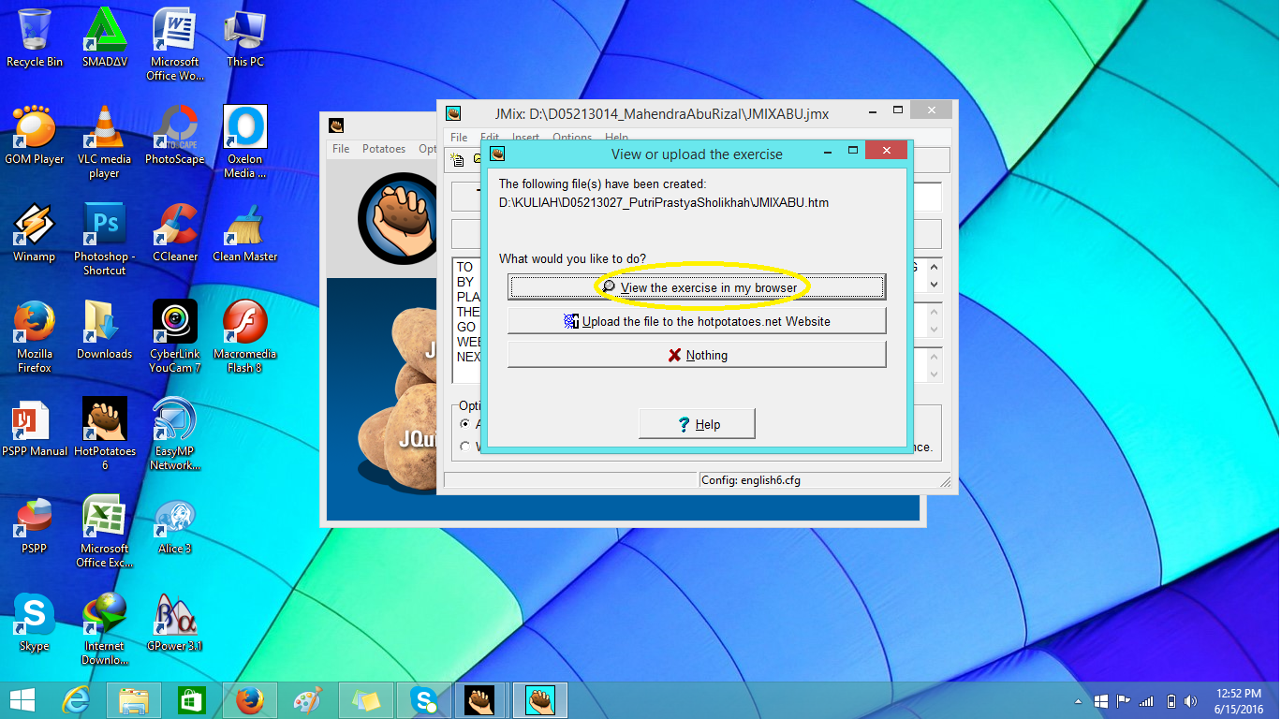Click the potato icon in the dialog title bar
This screenshot has width=1281, height=719.
[497, 154]
